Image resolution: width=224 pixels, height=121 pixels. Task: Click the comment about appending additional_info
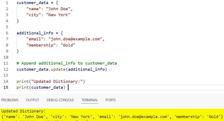pos(67,63)
